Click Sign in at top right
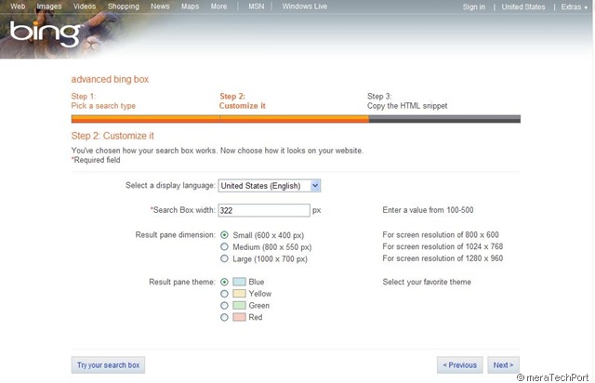 (473, 7)
